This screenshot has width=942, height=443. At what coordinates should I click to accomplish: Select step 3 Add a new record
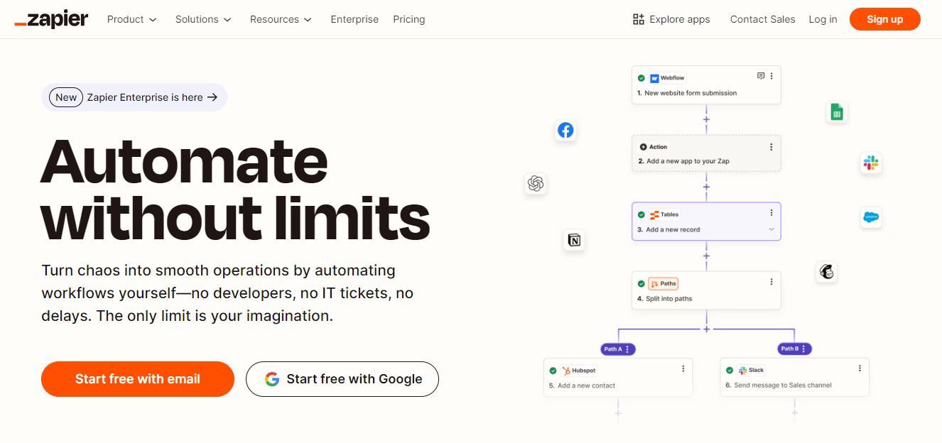pyautogui.click(x=706, y=221)
